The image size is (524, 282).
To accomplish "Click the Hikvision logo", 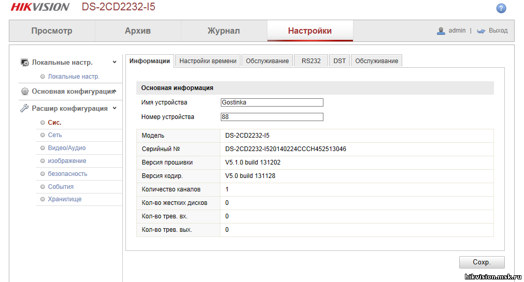I will pyautogui.click(x=40, y=7).
